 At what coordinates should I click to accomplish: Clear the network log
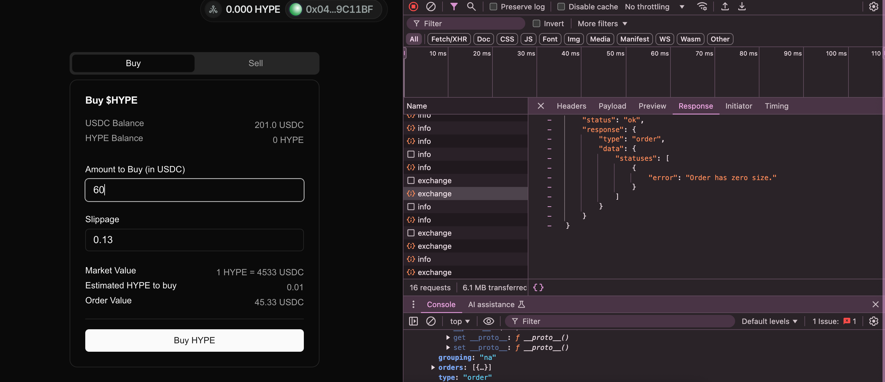(x=431, y=7)
